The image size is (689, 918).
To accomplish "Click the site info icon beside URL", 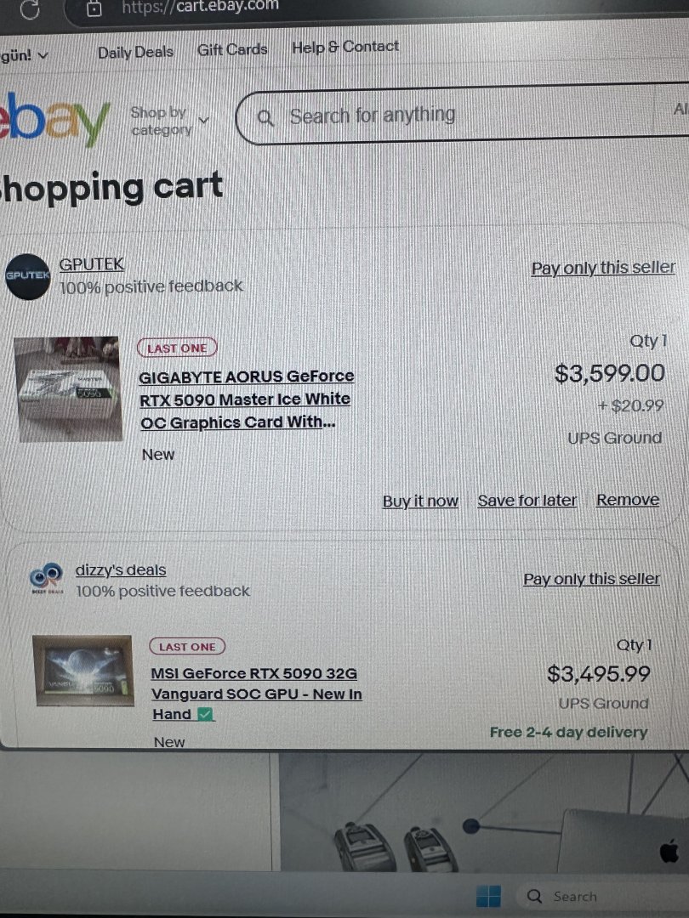I will 94,8.
